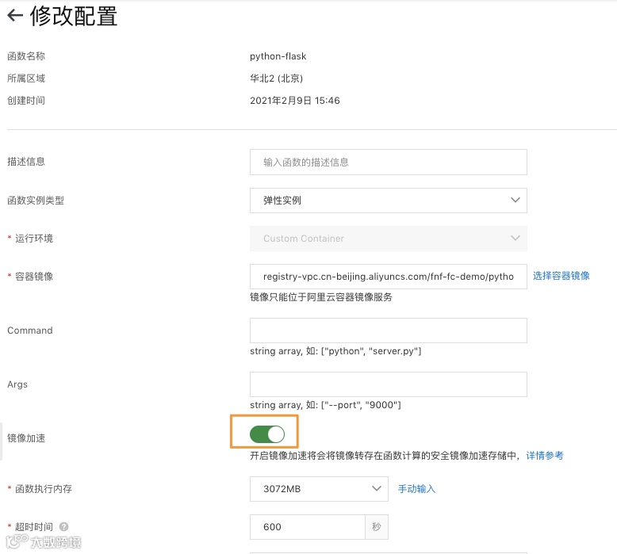
Task: Click the 创建时间 label
Action: click(26, 101)
